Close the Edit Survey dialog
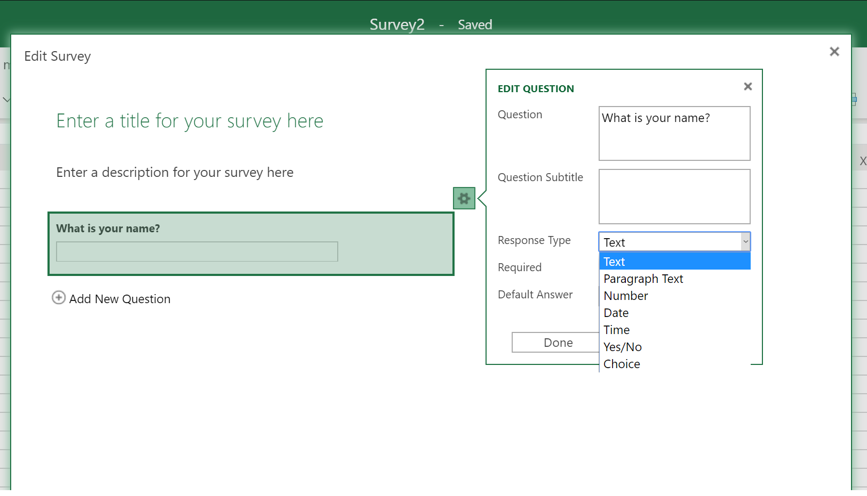 click(x=834, y=52)
